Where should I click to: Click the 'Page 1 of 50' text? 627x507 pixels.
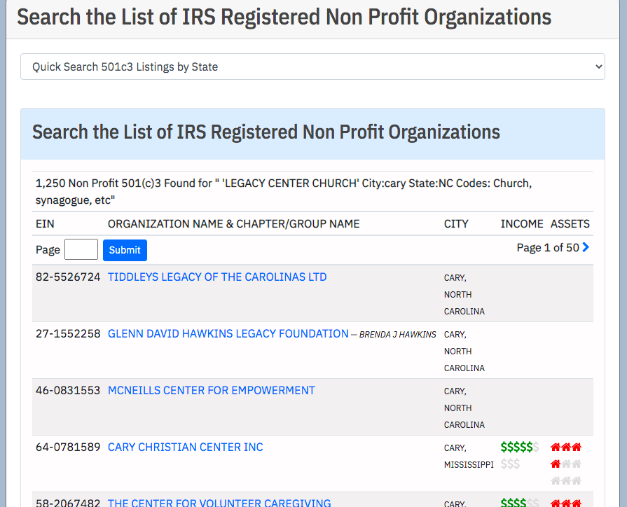(x=548, y=248)
